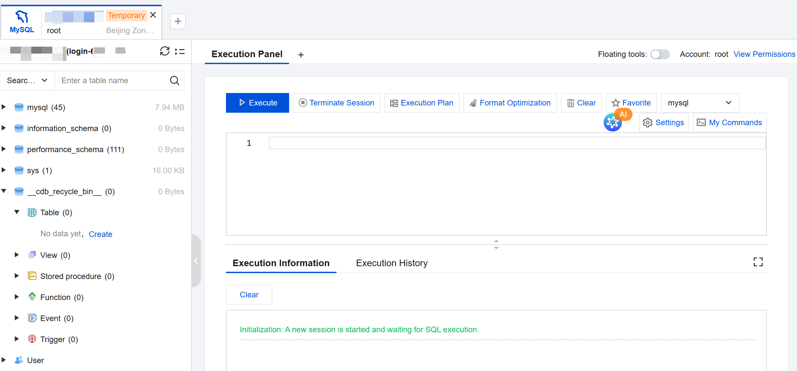Click the refresh database list icon
The image size is (797, 371).
[x=164, y=51]
